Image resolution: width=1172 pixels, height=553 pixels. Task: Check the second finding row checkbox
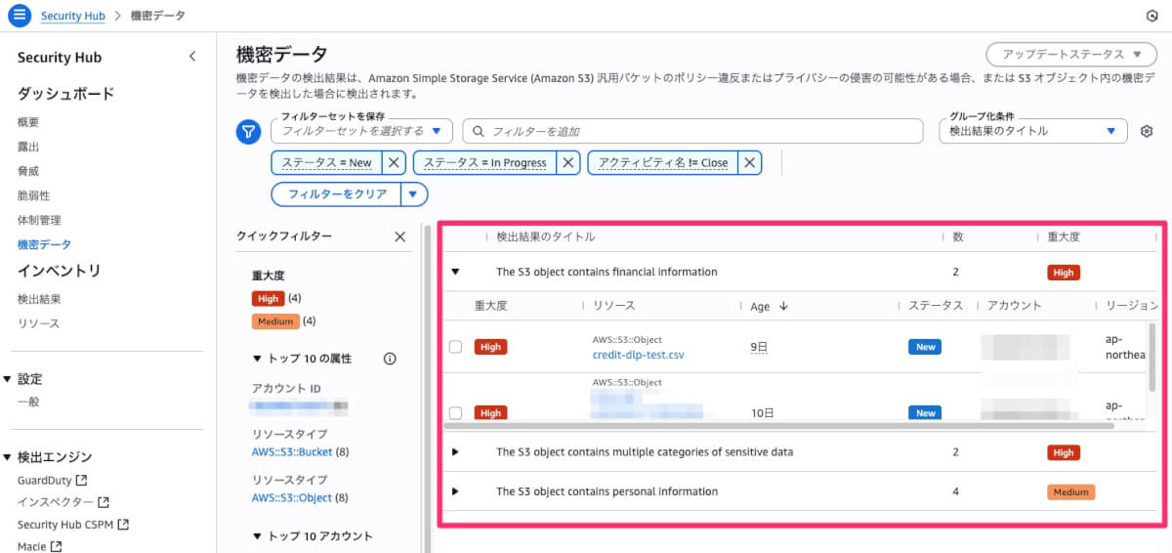455,413
